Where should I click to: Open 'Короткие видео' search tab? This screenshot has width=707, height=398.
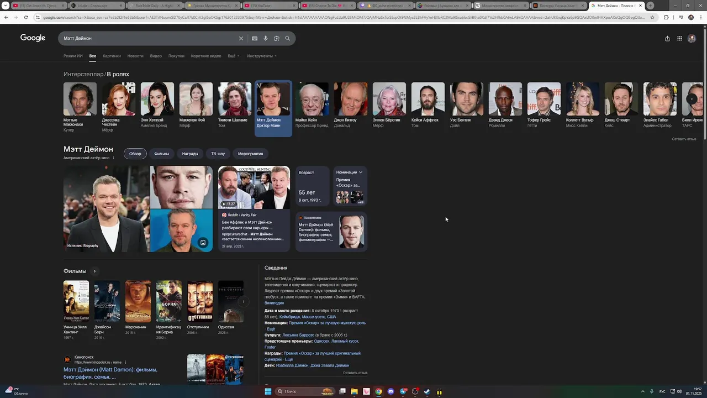(x=206, y=56)
